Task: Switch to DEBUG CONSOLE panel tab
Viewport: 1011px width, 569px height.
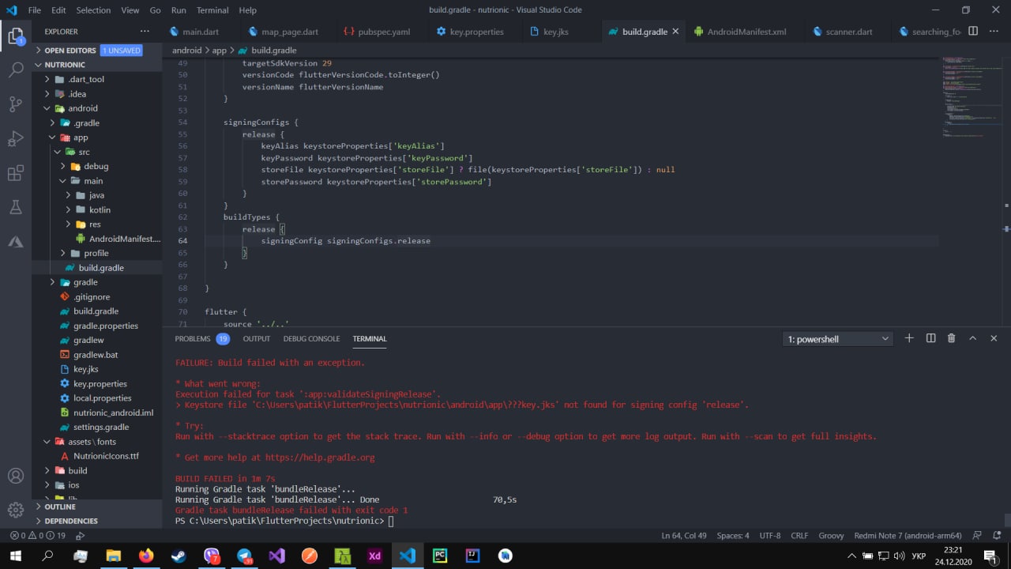Action: pos(311,338)
